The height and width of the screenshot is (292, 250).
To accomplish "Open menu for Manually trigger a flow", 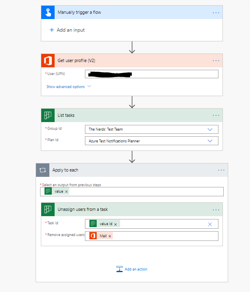I will [216, 13].
